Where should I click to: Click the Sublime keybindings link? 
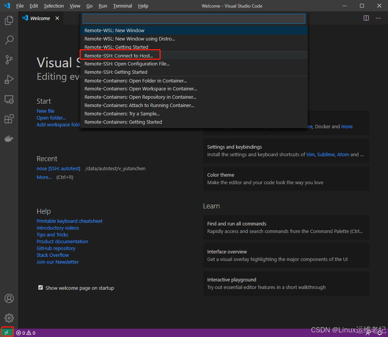tap(326, 154)
